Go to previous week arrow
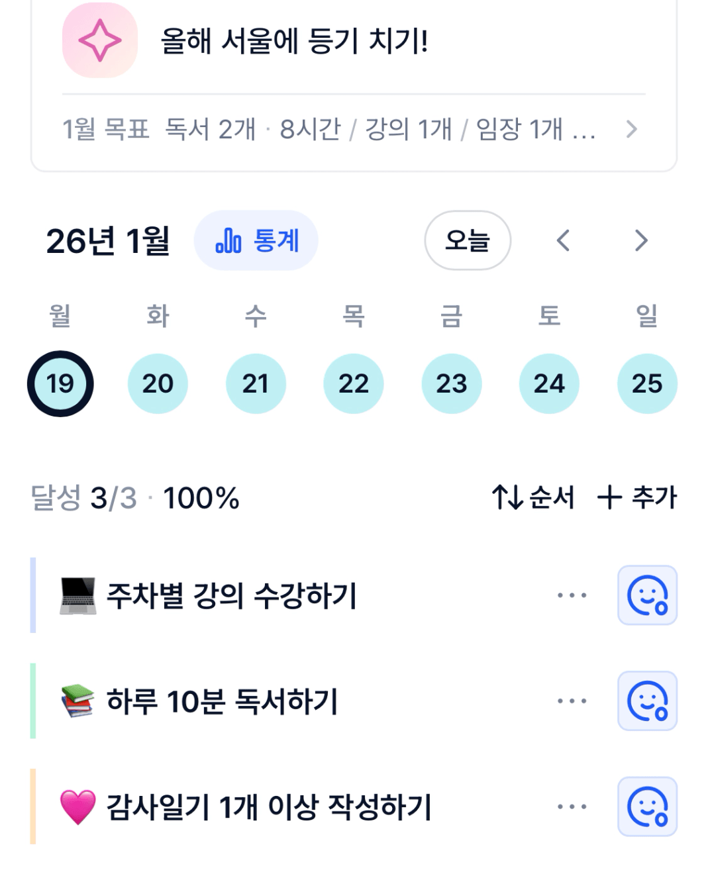The width and height of the screenshot is (708, 884). click(x=563, y=240)
